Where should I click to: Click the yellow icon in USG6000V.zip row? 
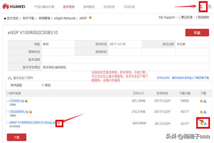pyautogui.click(x=202, y=112)
